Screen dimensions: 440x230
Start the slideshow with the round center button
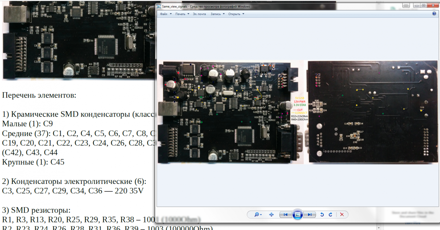click(x=297, y=215)
